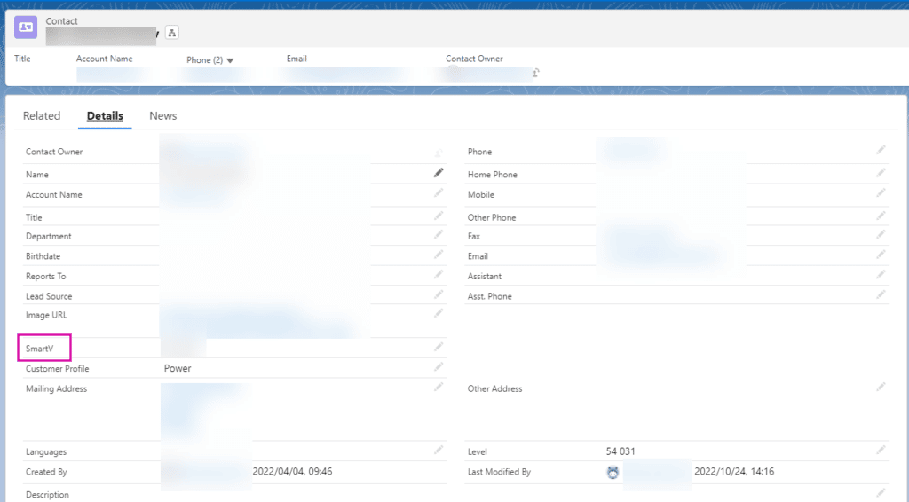
Task: Click the Last Modified By user avatar
Action: click(x=613, y=473)
